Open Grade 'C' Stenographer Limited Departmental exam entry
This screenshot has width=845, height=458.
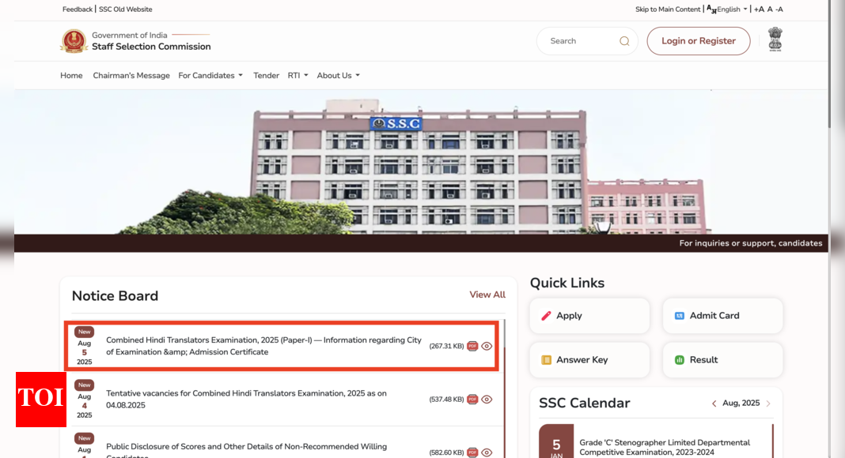[x=665, y=447]
